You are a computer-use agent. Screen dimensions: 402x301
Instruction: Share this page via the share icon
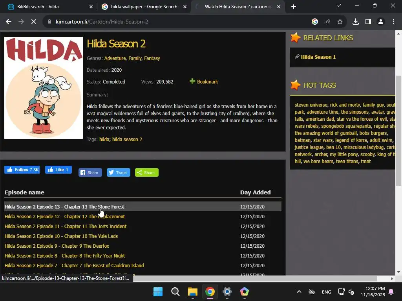point(327,22)
